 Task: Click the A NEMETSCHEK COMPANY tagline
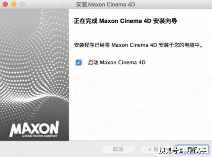click(40, 136)
